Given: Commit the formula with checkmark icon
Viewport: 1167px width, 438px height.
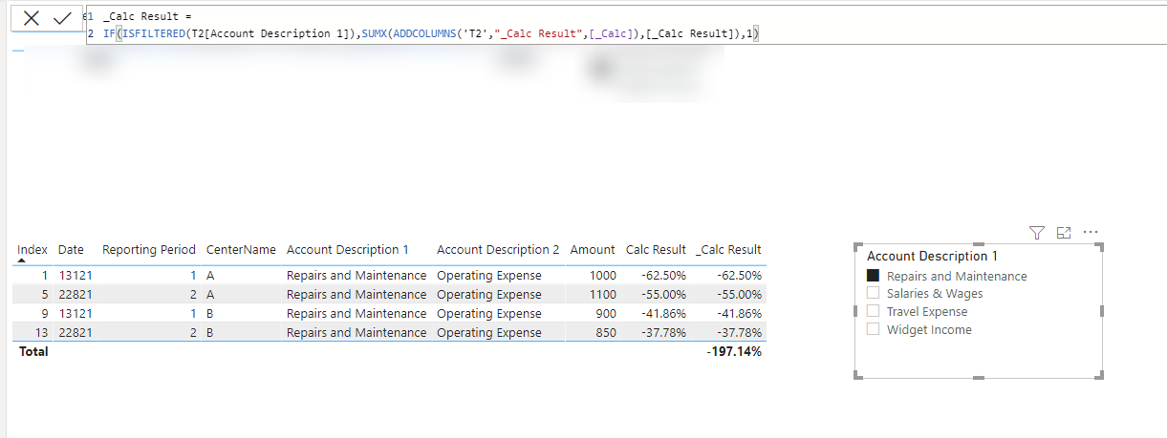Looking at the screenshot, I should 63,18.
